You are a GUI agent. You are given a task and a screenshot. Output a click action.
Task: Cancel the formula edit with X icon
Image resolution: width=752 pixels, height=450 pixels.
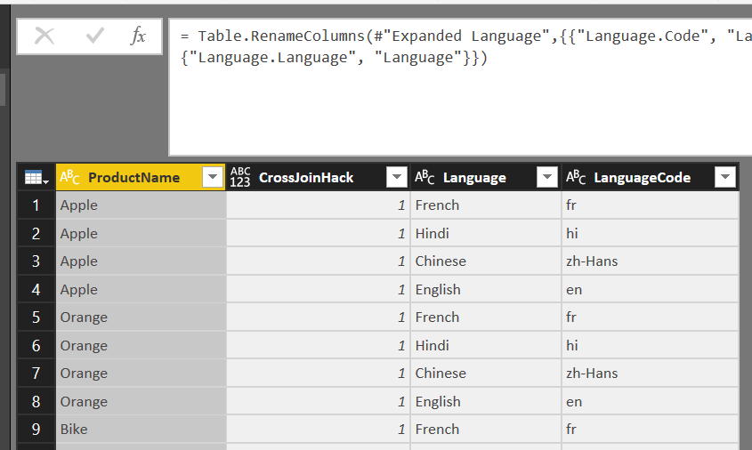44,36
